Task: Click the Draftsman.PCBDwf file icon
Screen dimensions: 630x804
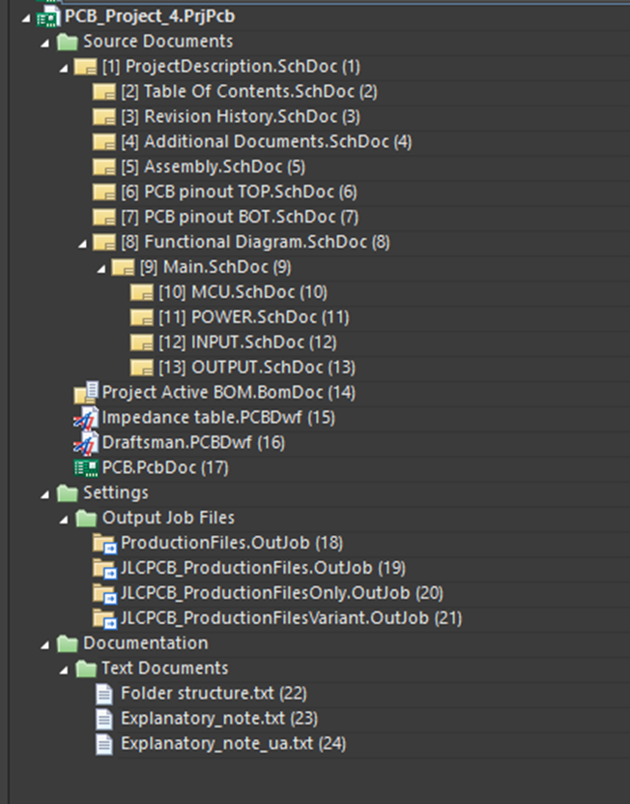Action: point(87,442)
